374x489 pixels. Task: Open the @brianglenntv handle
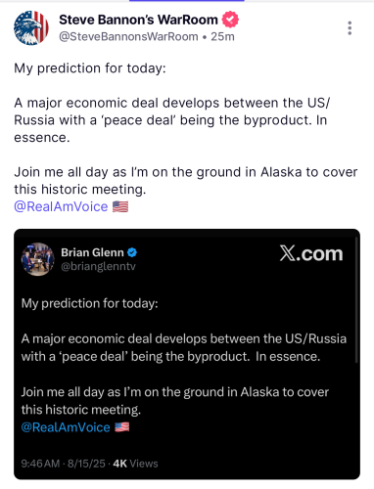(x=98, y=266)
